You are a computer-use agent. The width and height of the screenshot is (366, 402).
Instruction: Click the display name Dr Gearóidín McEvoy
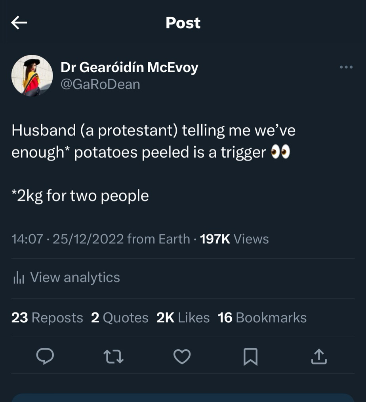pos(129,67)
